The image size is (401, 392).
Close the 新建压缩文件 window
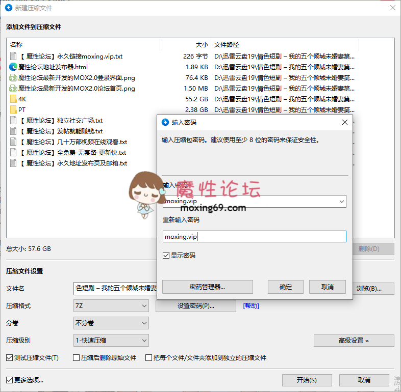pyautogui.click(x=393, y=8)
